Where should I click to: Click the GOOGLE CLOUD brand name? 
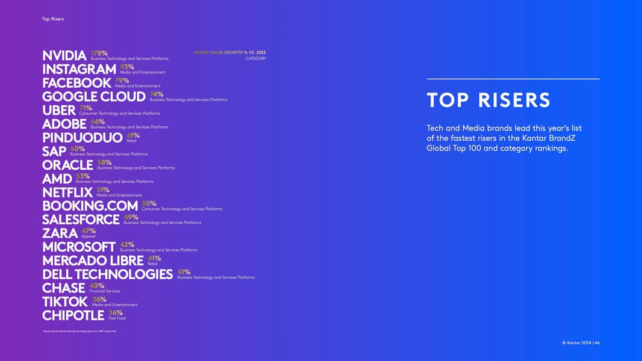pos(94,96)
